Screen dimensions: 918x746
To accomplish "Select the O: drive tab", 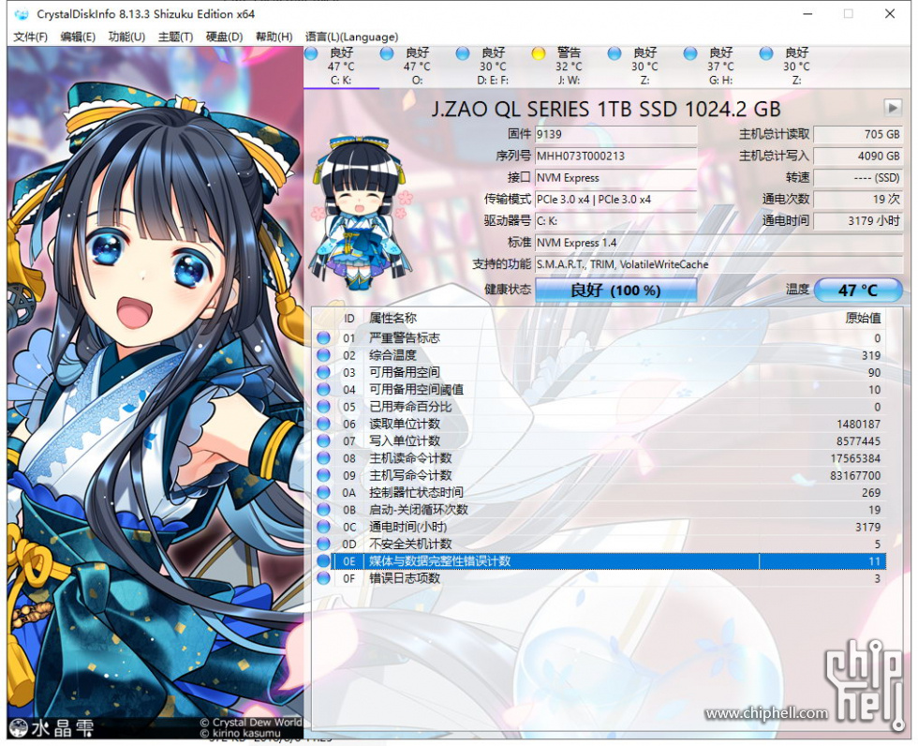I will tap(417, 67).
